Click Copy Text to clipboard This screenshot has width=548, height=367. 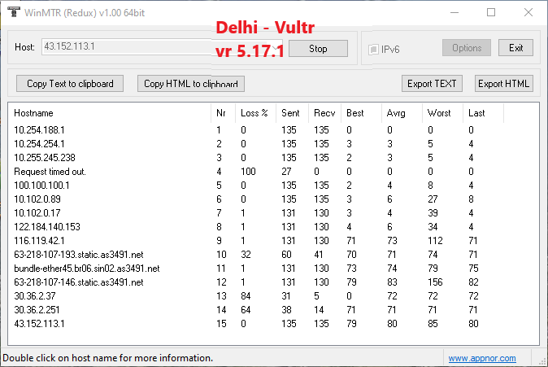70,84
